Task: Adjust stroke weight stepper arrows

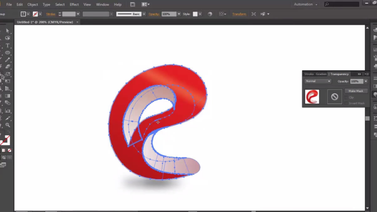Action: 60,14
